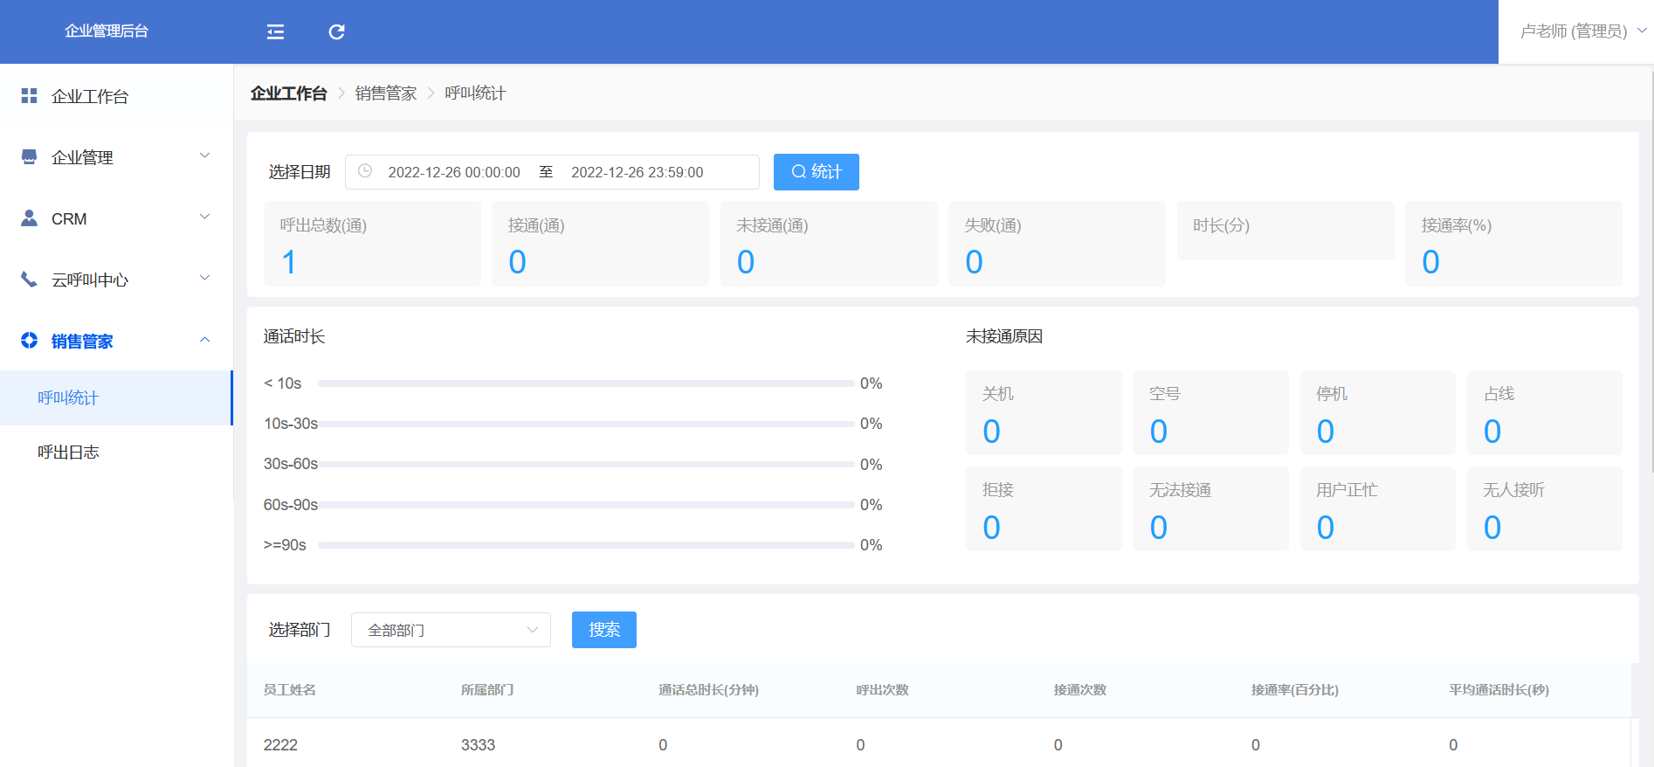Click the 接通率(百分比) column header
This screenshot has height=767, width=1654.
(1295, 690)
